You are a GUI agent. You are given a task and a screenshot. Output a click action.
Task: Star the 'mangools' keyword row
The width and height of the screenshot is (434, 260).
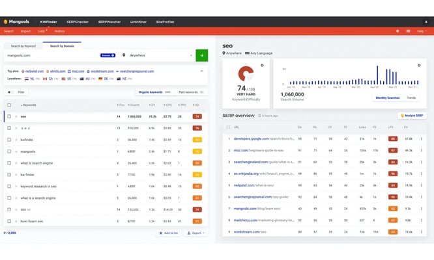pyautogui.click(x=16, y=151)
